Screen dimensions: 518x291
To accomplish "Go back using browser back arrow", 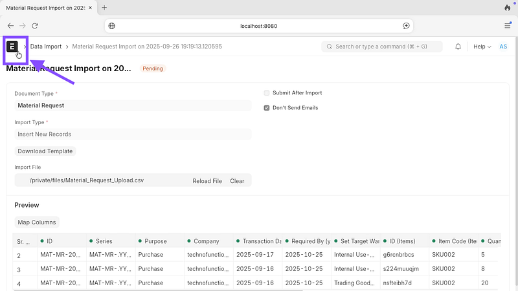I will coord(11,26).
